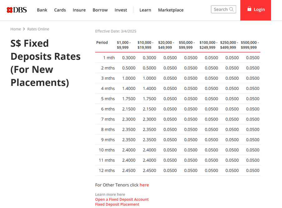Click the Login button
The width and height of the screenshot is (282, 208).
click(x=255, y=10)
